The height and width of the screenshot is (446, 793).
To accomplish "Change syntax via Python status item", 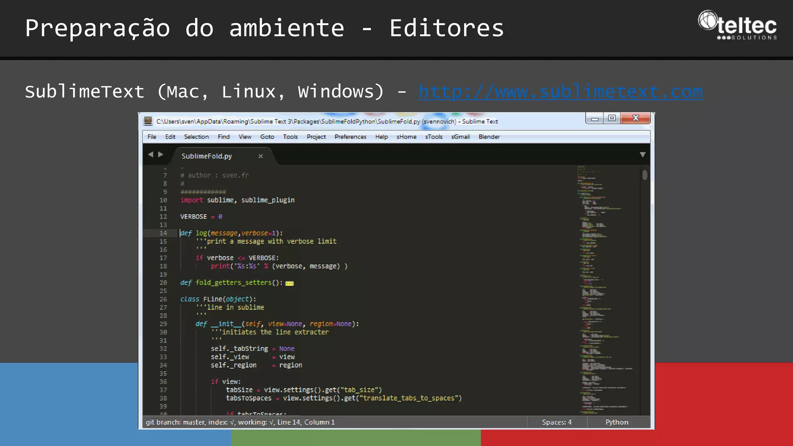I will 617,422.
